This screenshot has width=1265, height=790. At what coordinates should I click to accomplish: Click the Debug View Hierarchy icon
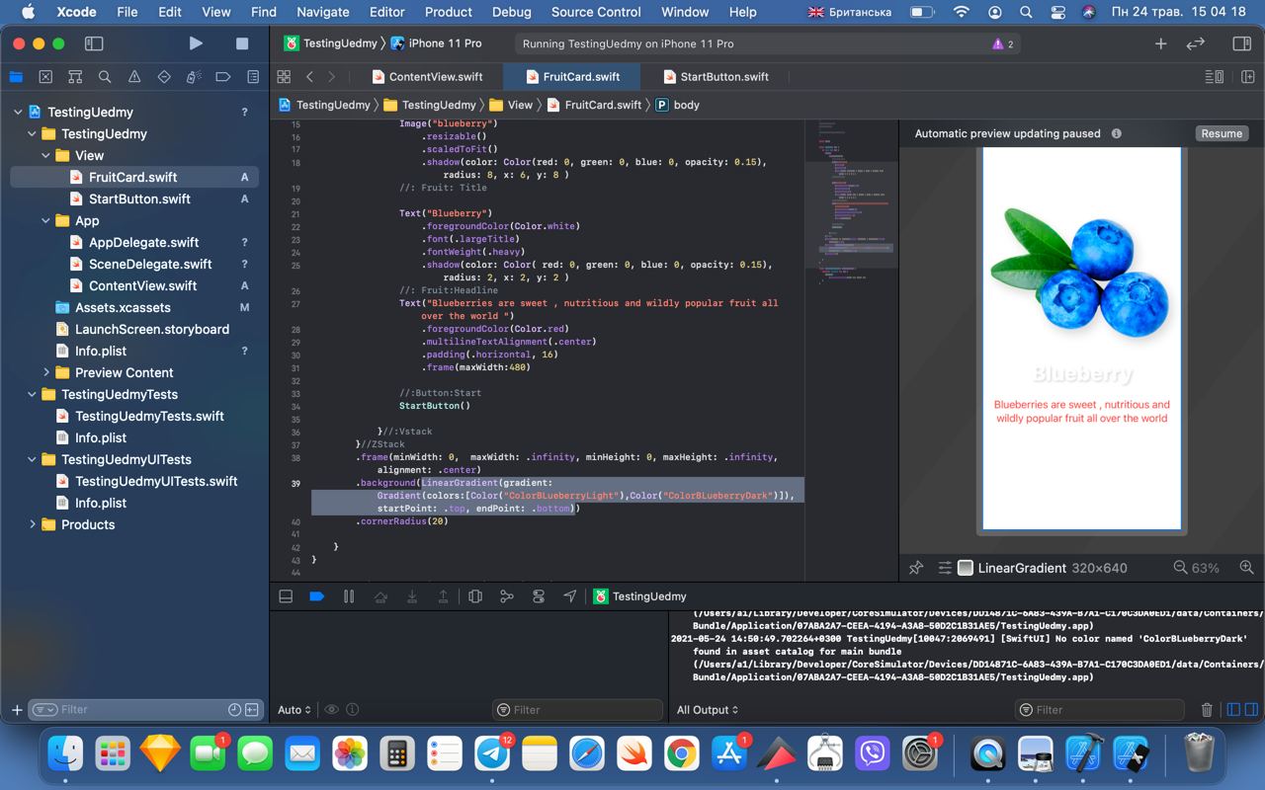tap(475, 596)
